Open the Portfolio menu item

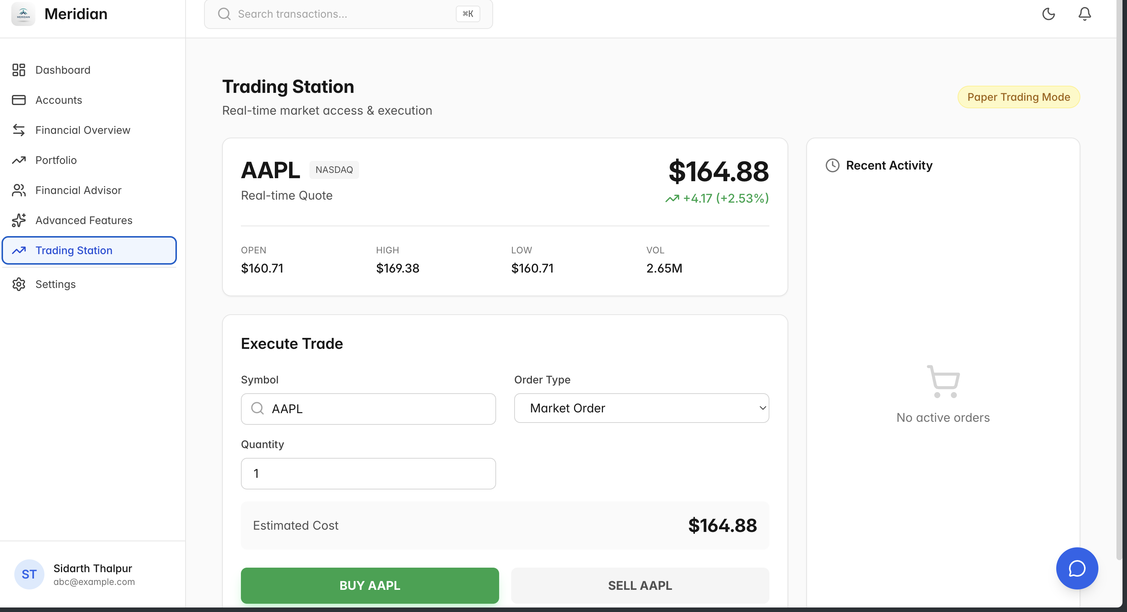(56, 160)
